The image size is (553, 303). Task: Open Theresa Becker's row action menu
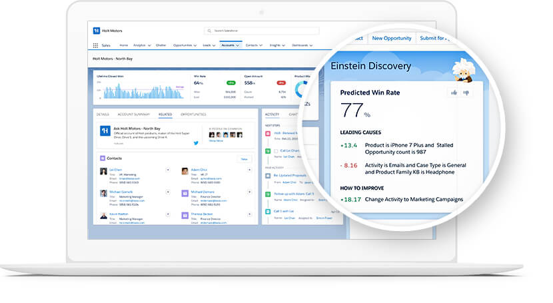249,214
